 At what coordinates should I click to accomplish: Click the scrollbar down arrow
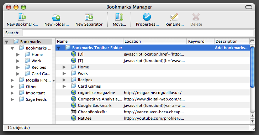pos(252,121)
